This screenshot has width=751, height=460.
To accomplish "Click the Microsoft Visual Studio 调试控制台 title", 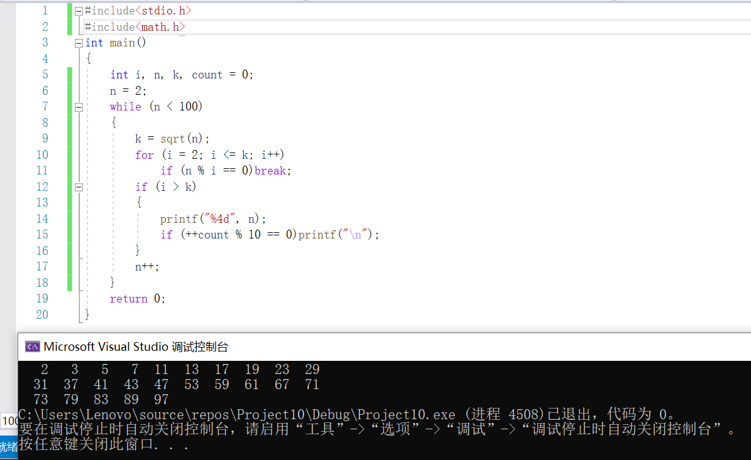I will point(136,346).
